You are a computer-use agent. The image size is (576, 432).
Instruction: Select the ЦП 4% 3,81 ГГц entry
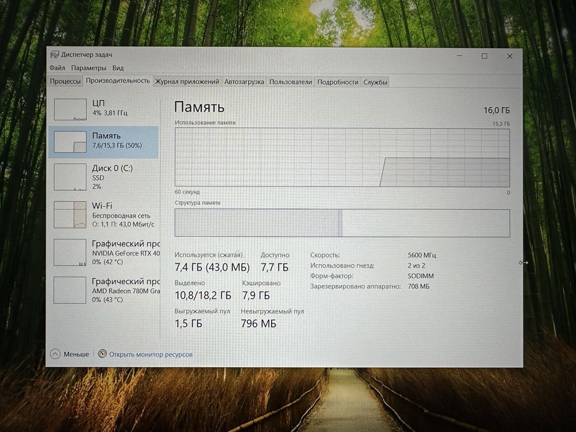(x=104, y=108)
